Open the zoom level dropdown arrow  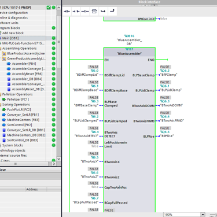click(x=203, y=215)
